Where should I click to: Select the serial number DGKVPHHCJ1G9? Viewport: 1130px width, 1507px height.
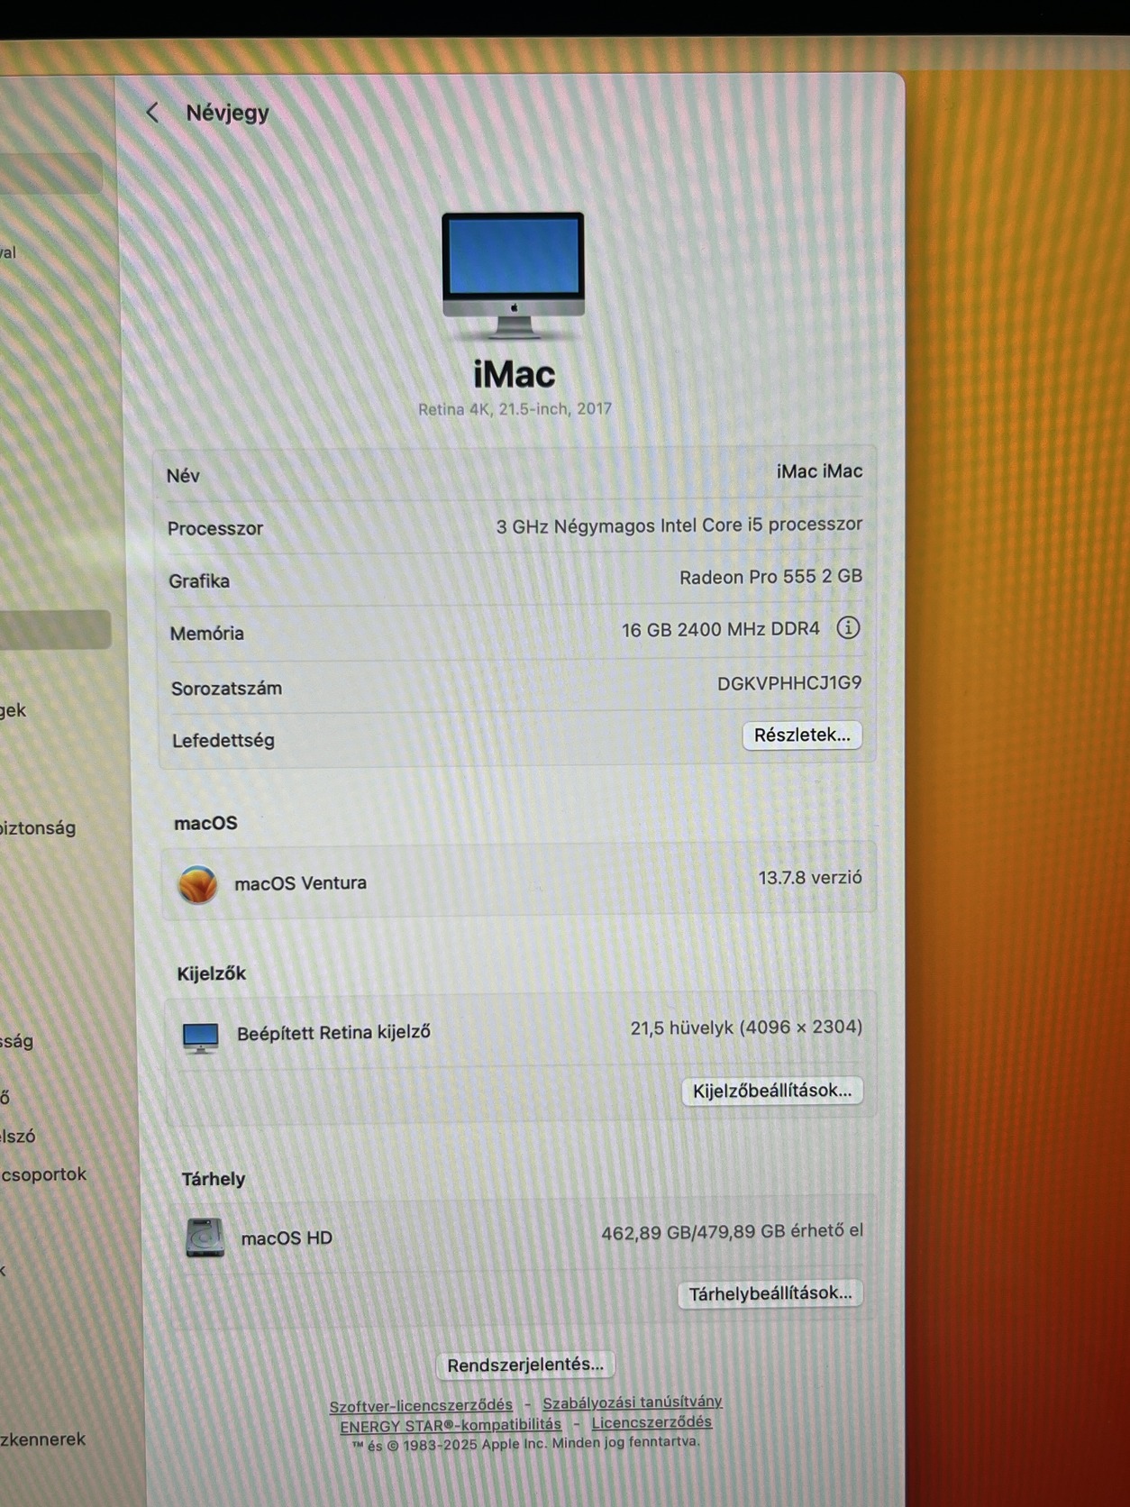click(789, 683)
